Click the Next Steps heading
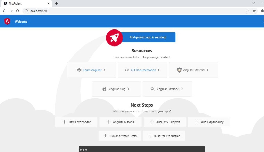Screen dimensions: 264x152 (x=142, y=105)
